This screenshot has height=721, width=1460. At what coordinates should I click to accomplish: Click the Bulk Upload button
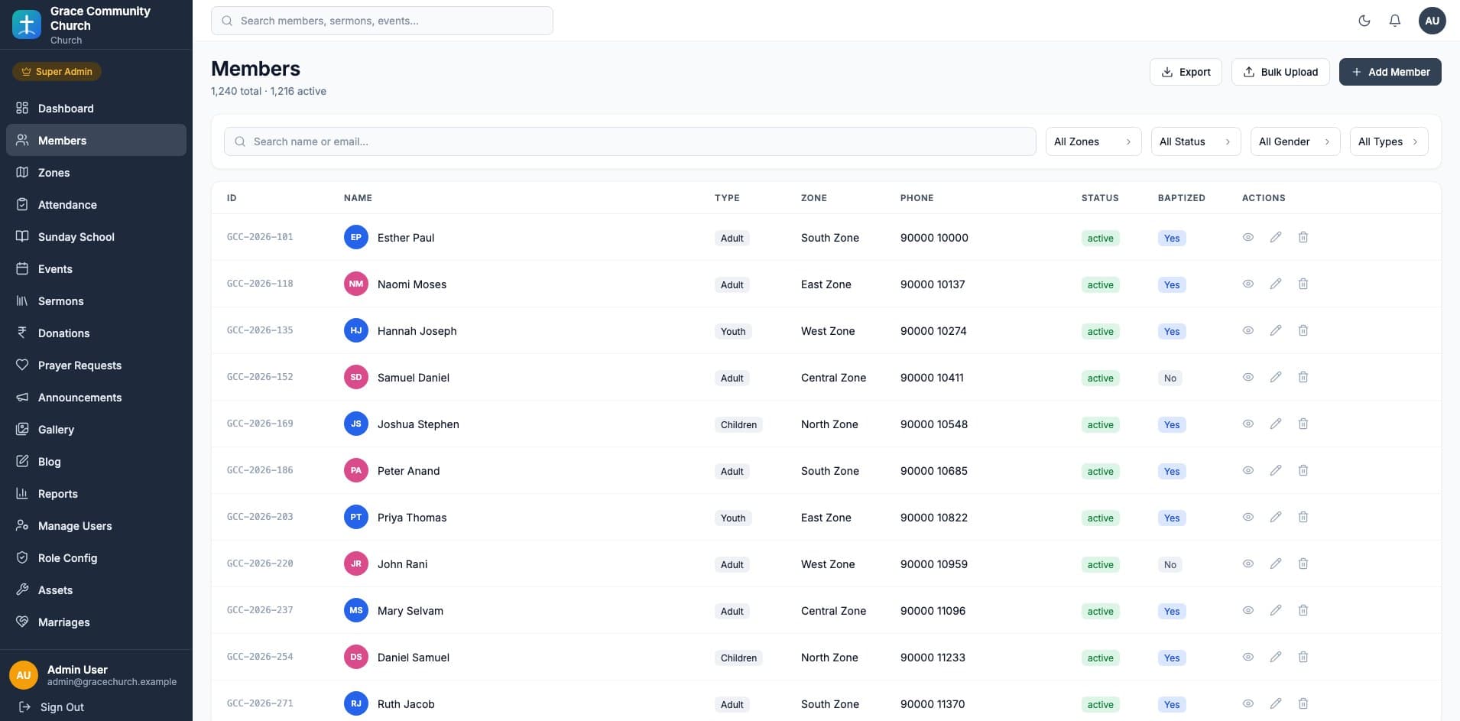(x=1280, y=72)
